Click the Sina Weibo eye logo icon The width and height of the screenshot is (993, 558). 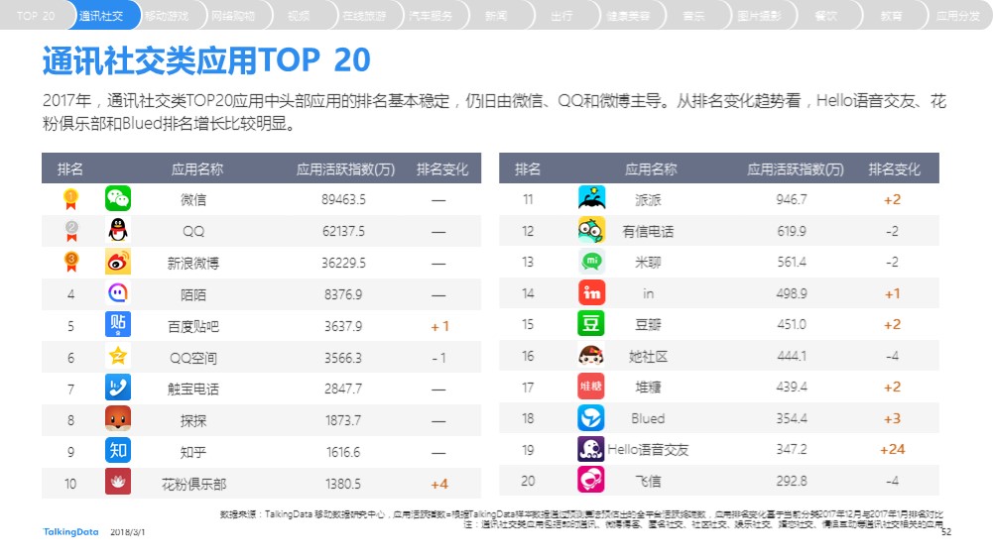(118, 262)
